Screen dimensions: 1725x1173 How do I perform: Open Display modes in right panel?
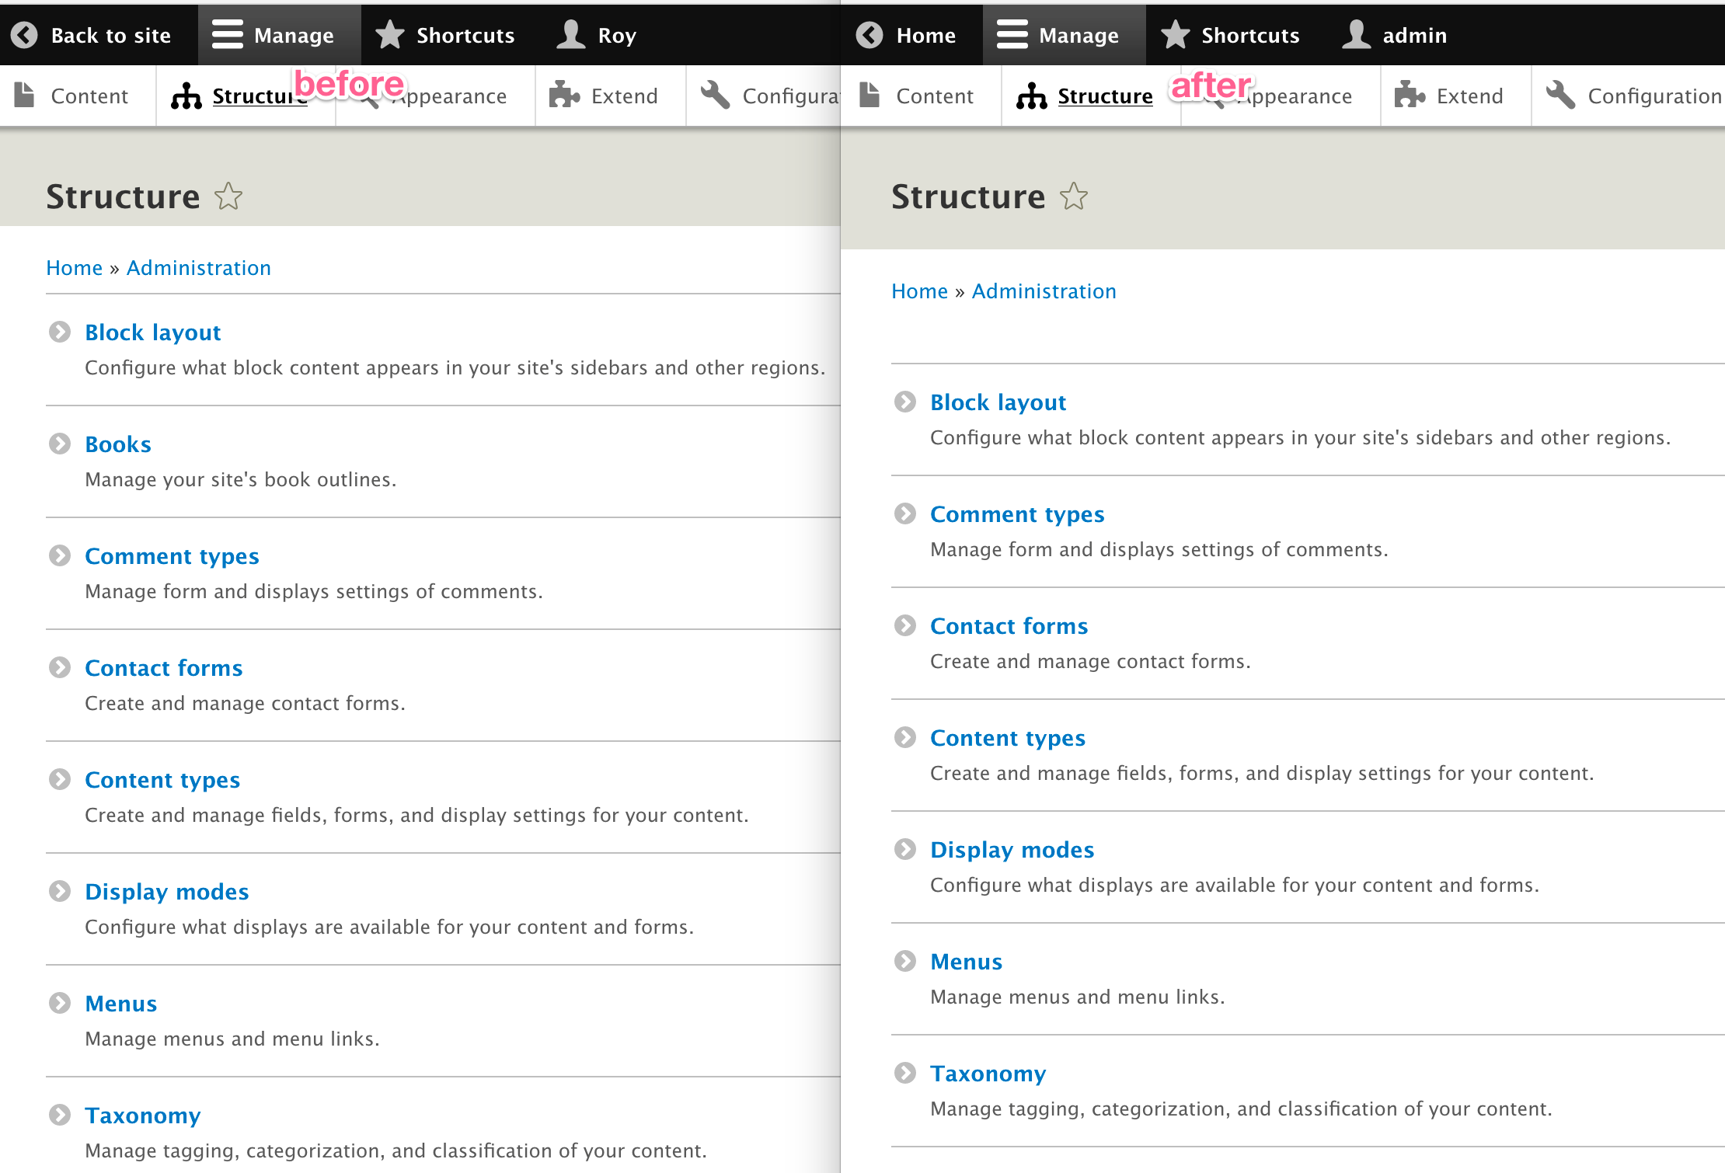pos(1012,850)
